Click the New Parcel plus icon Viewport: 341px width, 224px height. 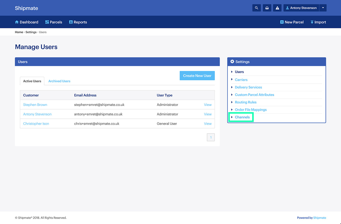282,22
